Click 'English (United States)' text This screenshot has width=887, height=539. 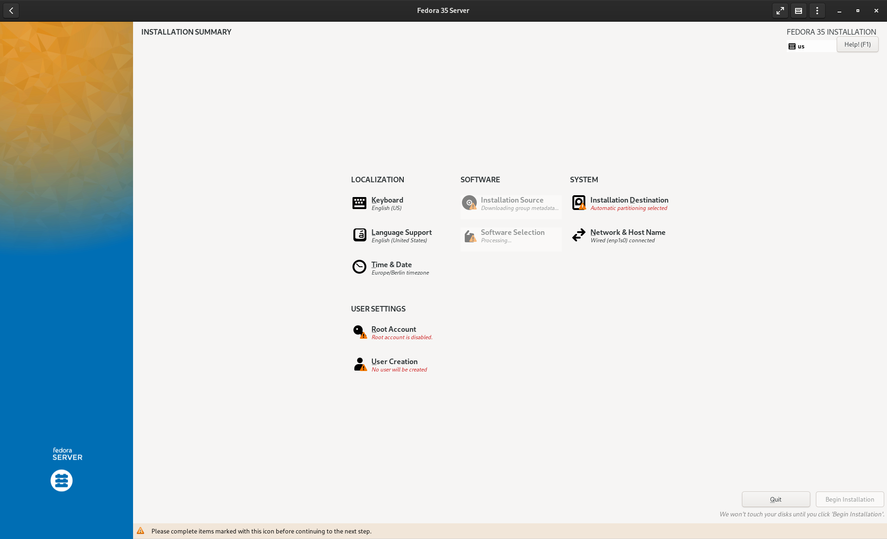click(399, 240)
